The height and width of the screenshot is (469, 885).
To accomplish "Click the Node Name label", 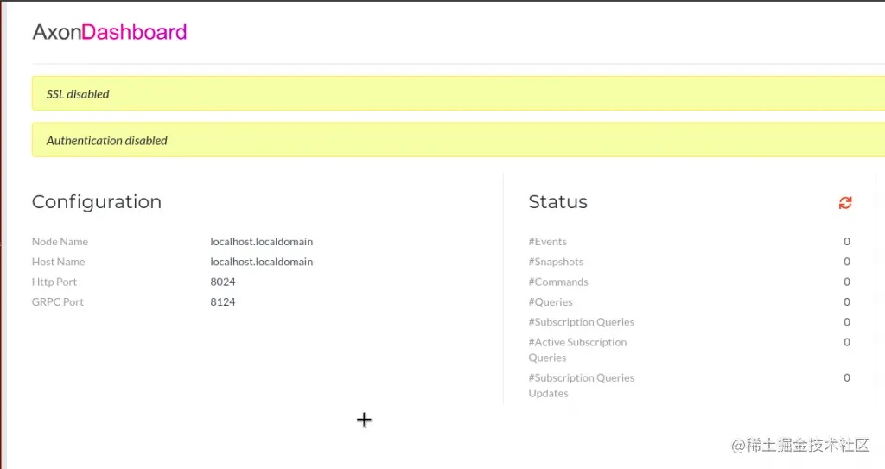I will [60, 242].
